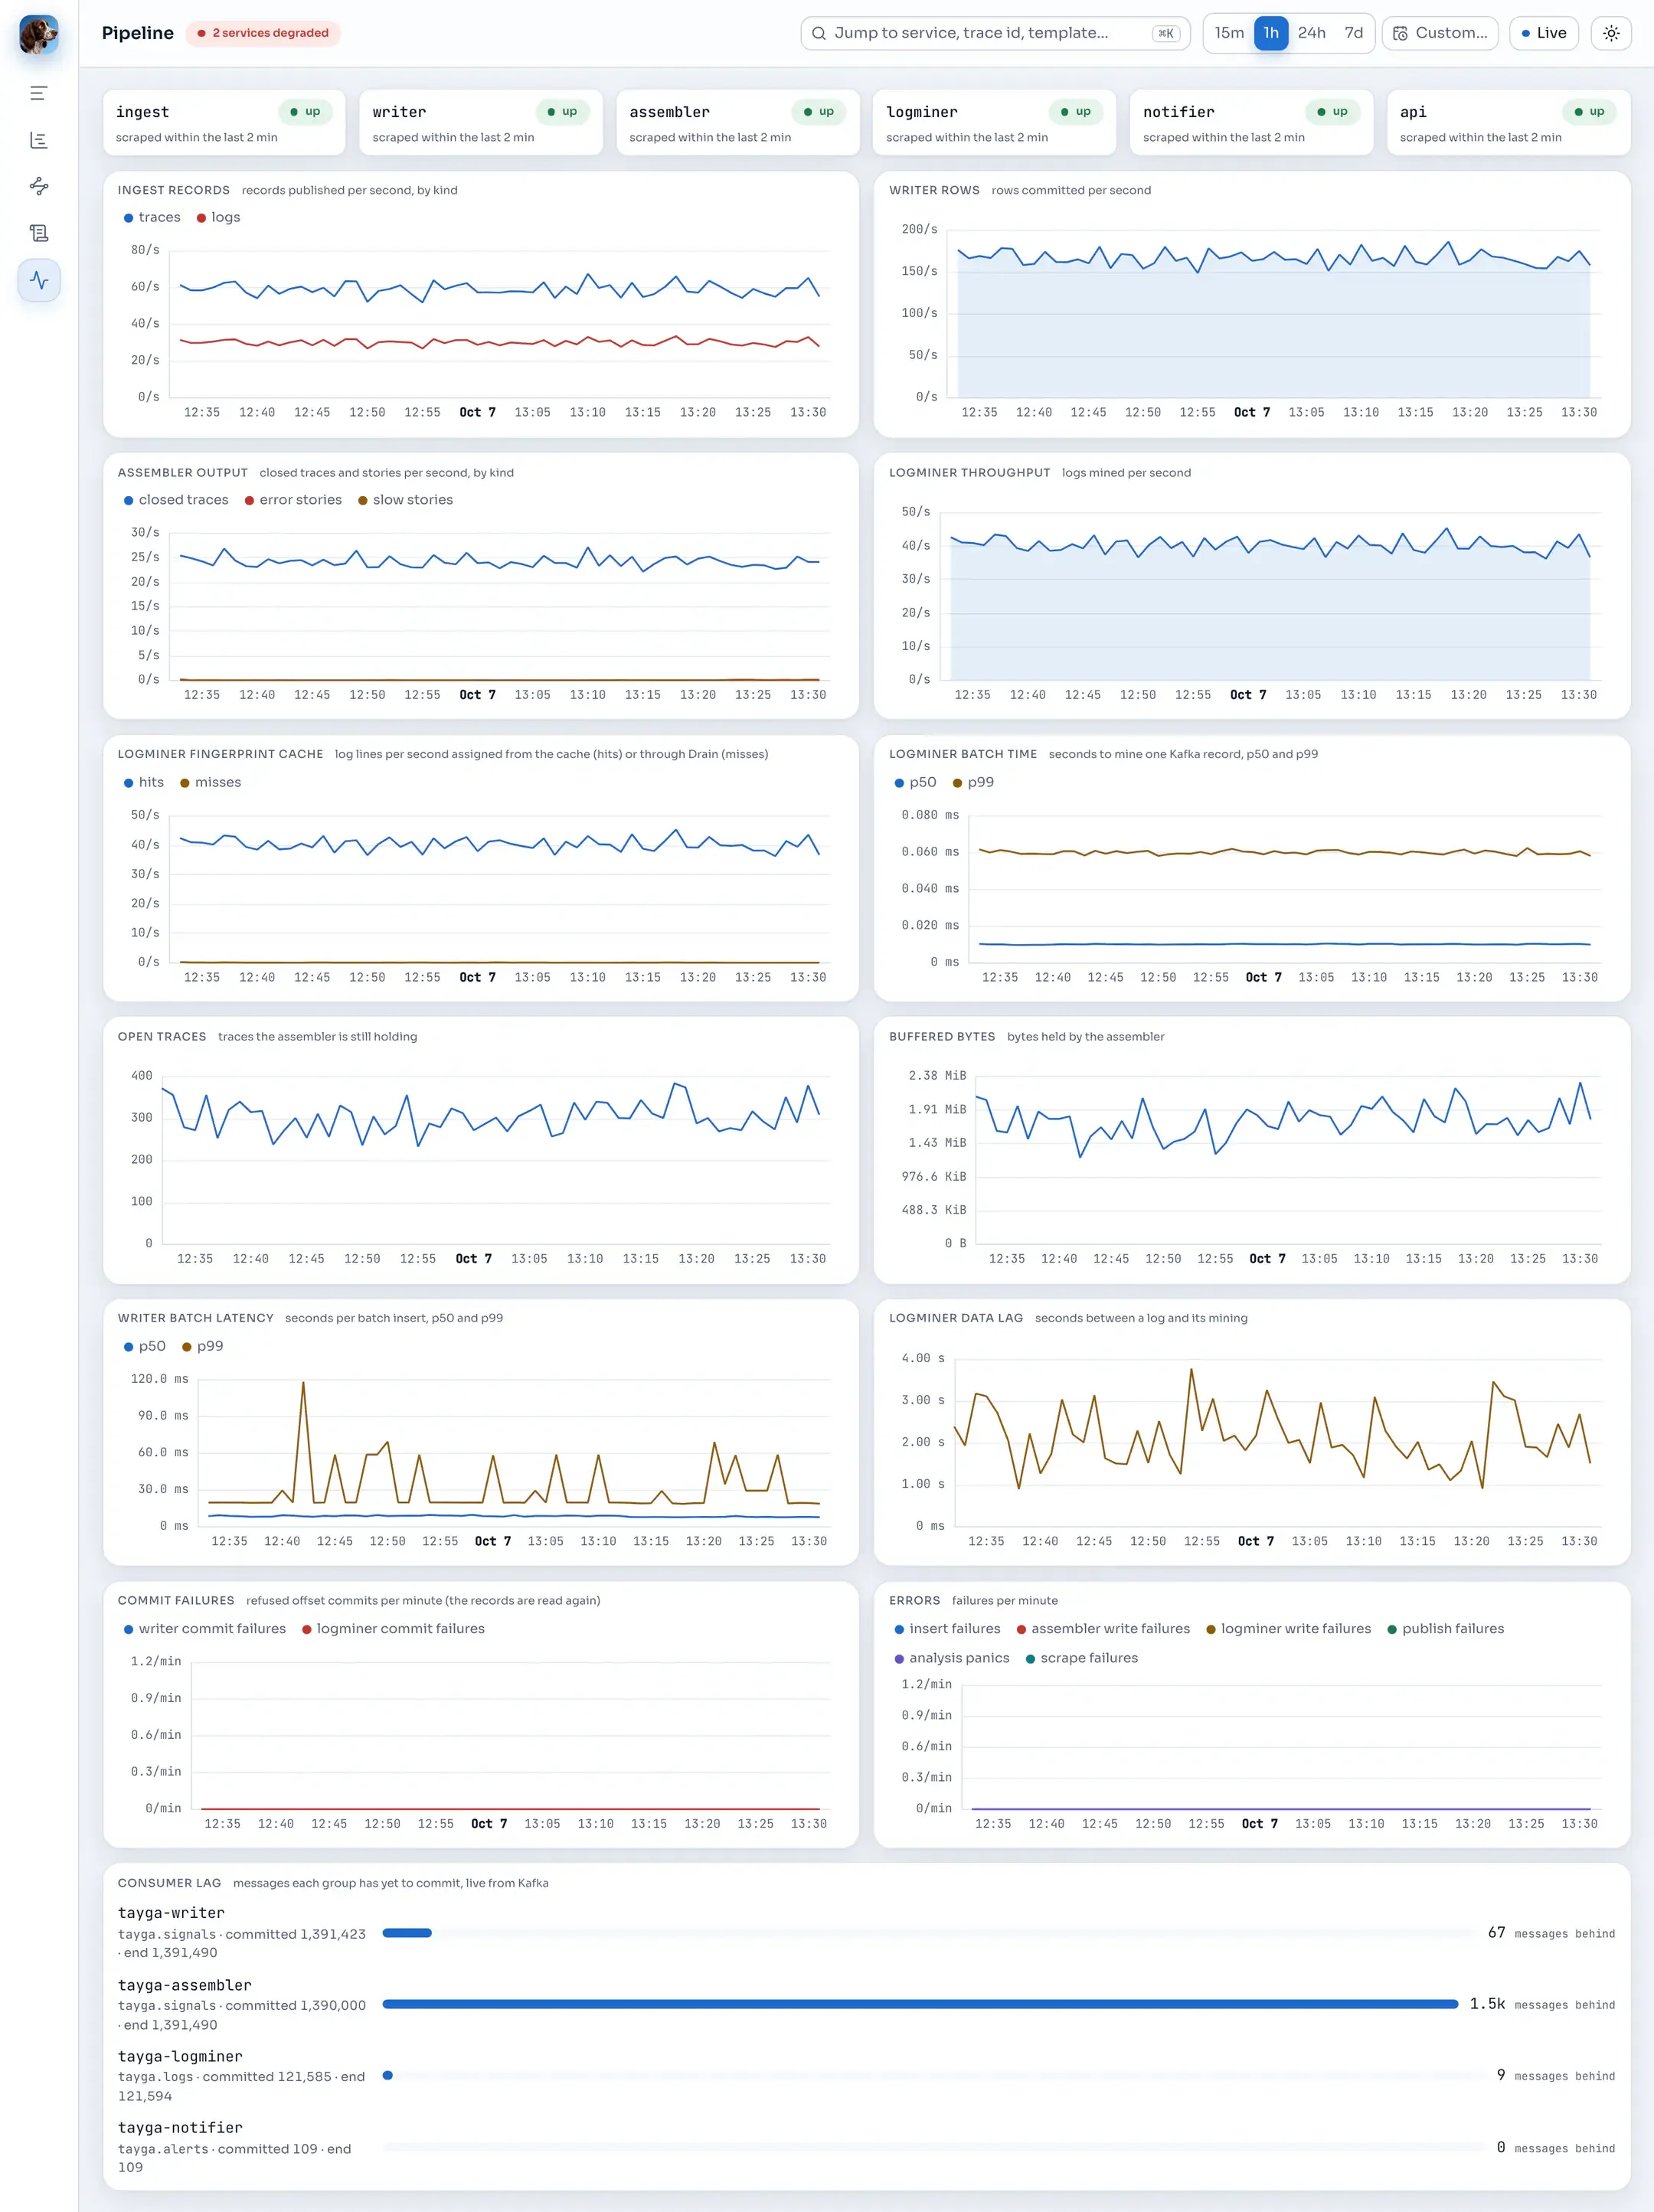Viewport: 1654px width, 2212px height.
Task: Toggle the logs series in Ingest Records
Action: pos(219,217)
